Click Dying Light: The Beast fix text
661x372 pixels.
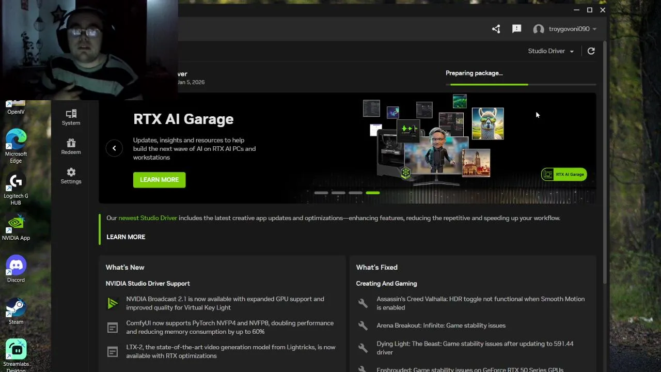pos(475,348)
